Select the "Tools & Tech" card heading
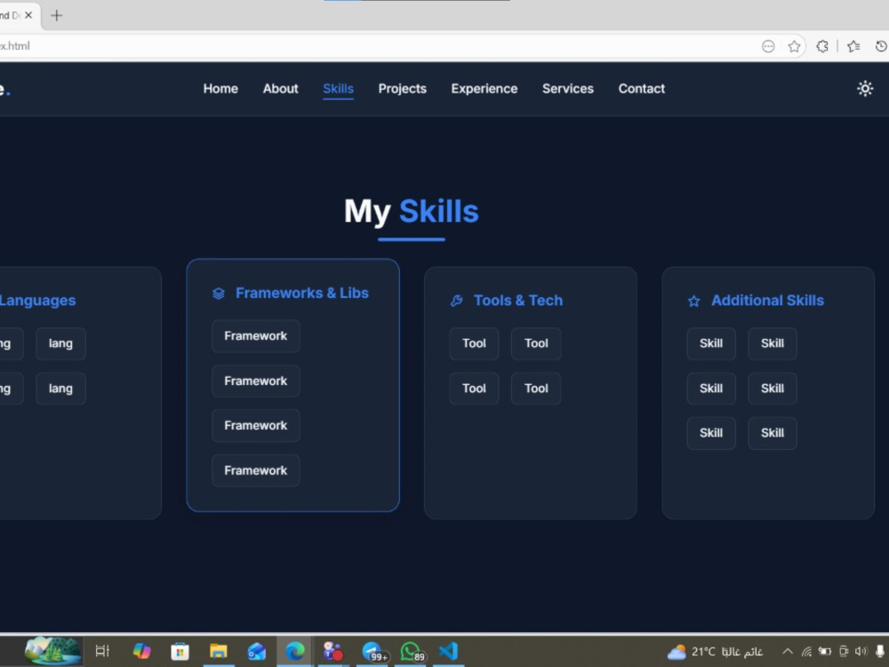This screenshot has width=889, height=667. pyautogui.click(x=518, y=301)
